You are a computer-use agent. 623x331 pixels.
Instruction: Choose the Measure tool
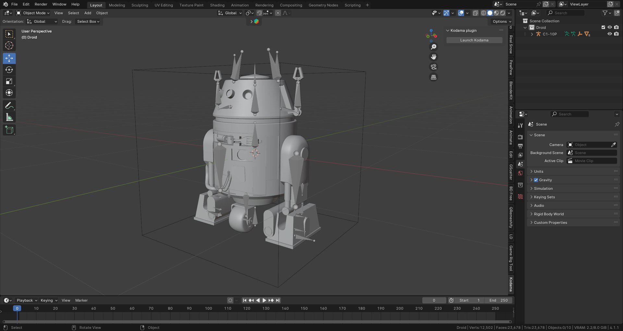pos(9,117)
